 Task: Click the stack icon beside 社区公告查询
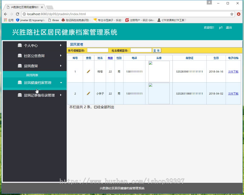coord(20,56)
